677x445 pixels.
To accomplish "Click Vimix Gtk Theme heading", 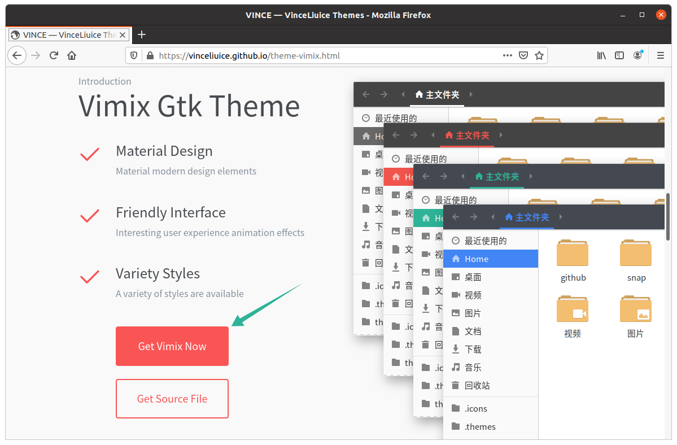I will 189,106.
